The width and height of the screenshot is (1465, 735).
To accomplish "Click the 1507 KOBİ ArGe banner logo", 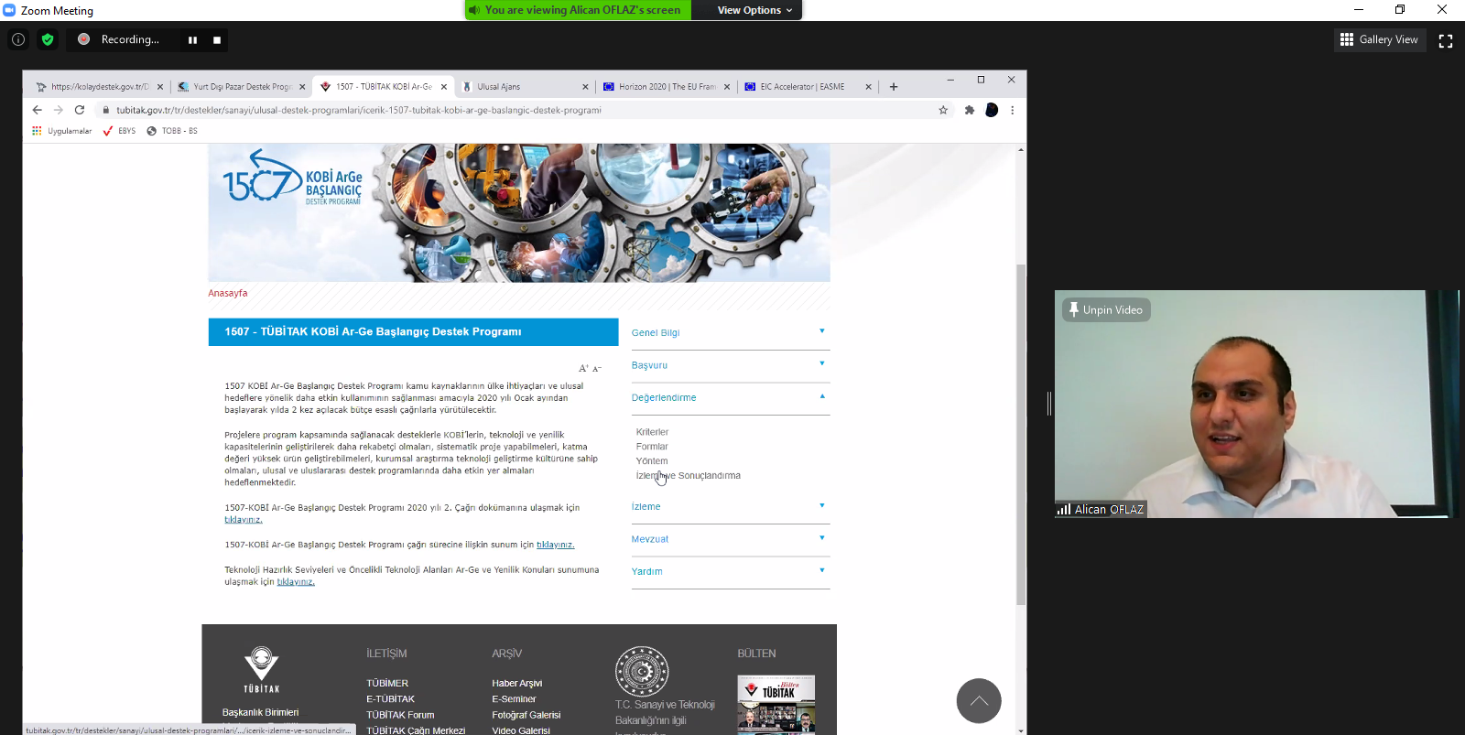I will click(x=292, y=178).
